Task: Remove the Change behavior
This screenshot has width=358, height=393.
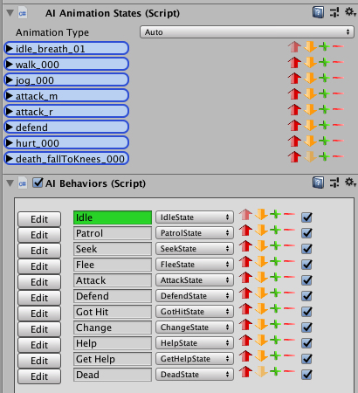Action: coord(289,325)
